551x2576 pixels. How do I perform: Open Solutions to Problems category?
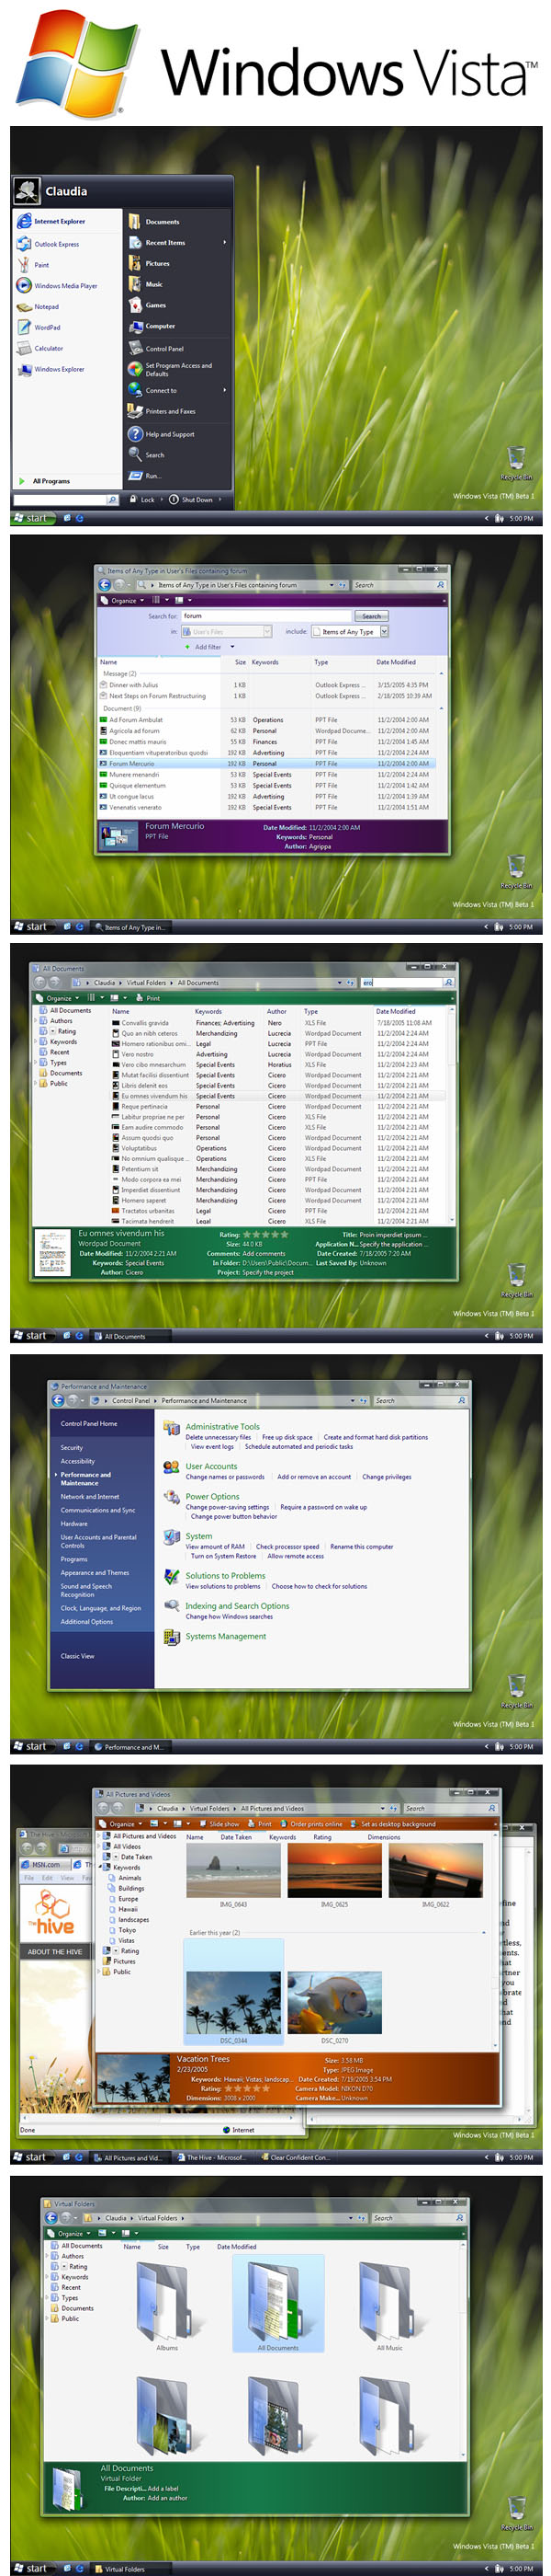pyautogui.click(x=225, y=1575)
